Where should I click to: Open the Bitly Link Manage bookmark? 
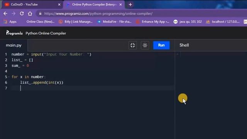tap(76, 22)
